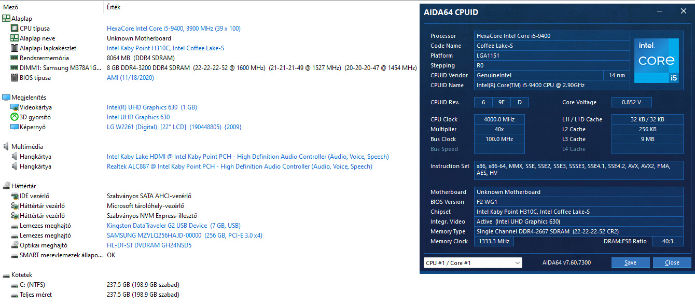The height and width of the screenshot is (305, 695).
Task: Click the icon beside Szabványos NVM Express-illesztő
Action: 15,216
